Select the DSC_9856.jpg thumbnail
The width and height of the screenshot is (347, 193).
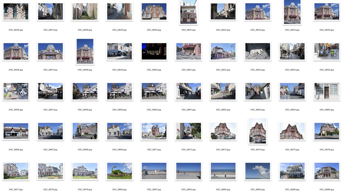coord(16,91)
